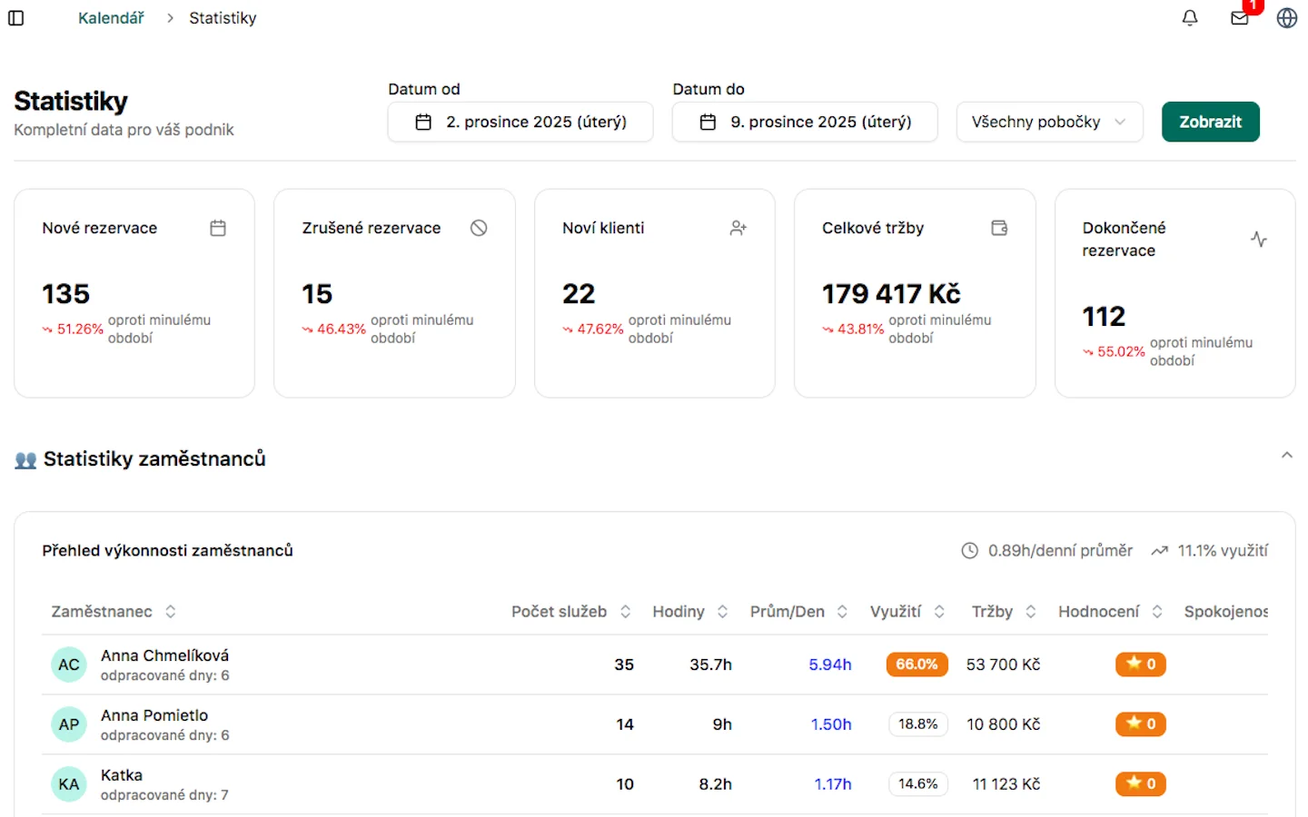Click the 0.89h/denní průměr text

[x=1060, y=550]
